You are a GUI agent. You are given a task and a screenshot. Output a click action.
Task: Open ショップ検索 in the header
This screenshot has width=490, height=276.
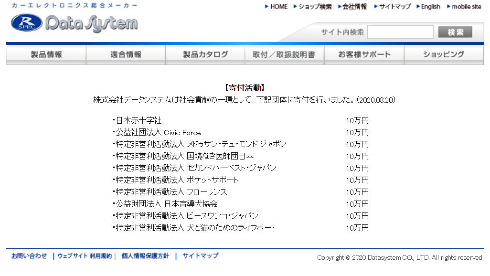pos(313,7)
